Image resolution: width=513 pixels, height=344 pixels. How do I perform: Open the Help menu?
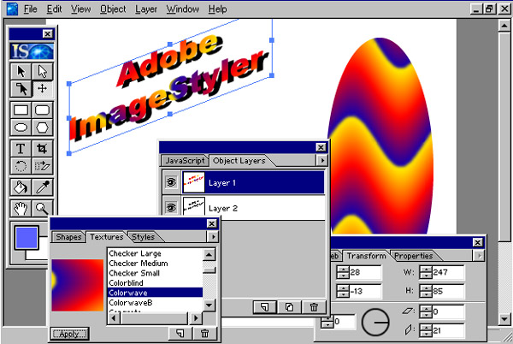click(217, 9)
